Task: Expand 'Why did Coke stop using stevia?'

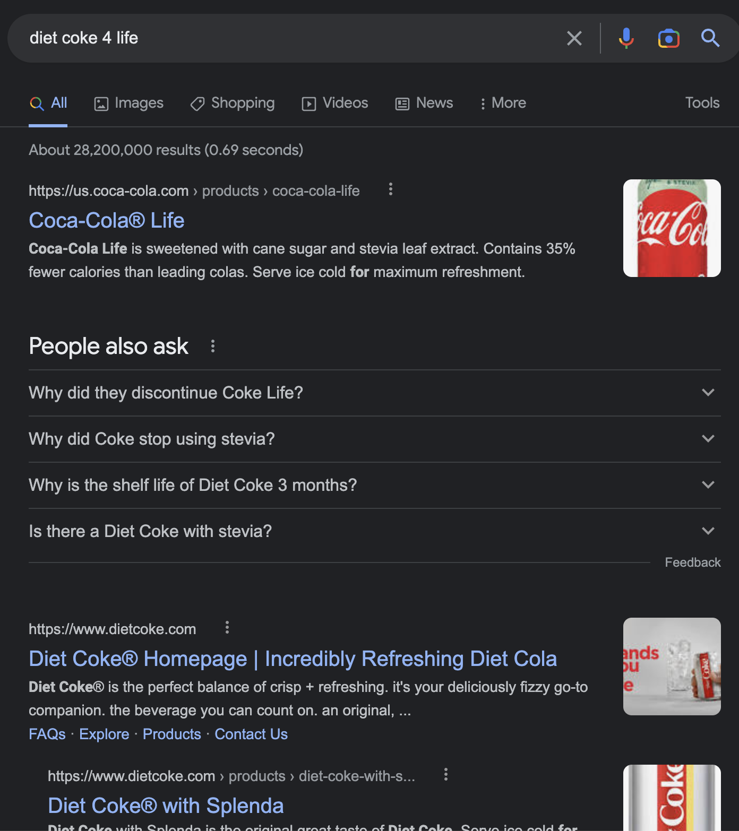Action: (375, 439)
